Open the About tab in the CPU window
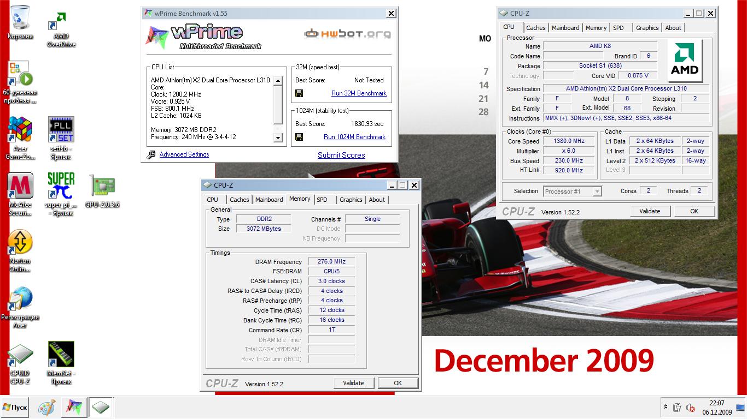This screenshot has height=419, width=747. (x=673, y=28)
